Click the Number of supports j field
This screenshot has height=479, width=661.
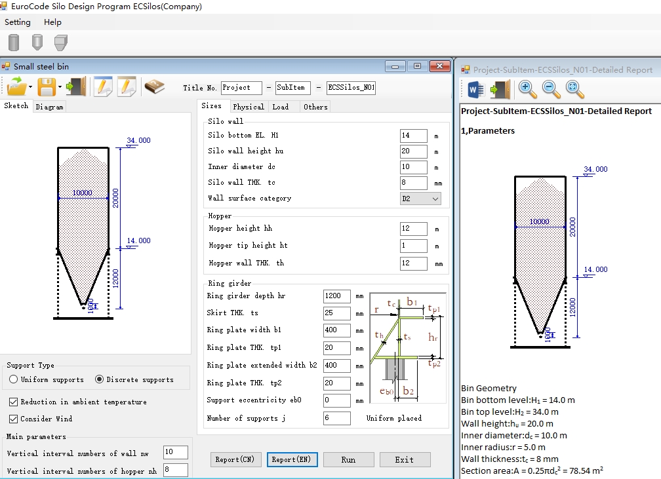(337, 418)
